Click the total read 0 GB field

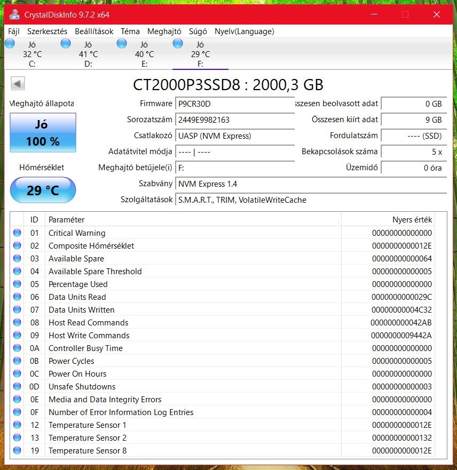coord(414,103)
